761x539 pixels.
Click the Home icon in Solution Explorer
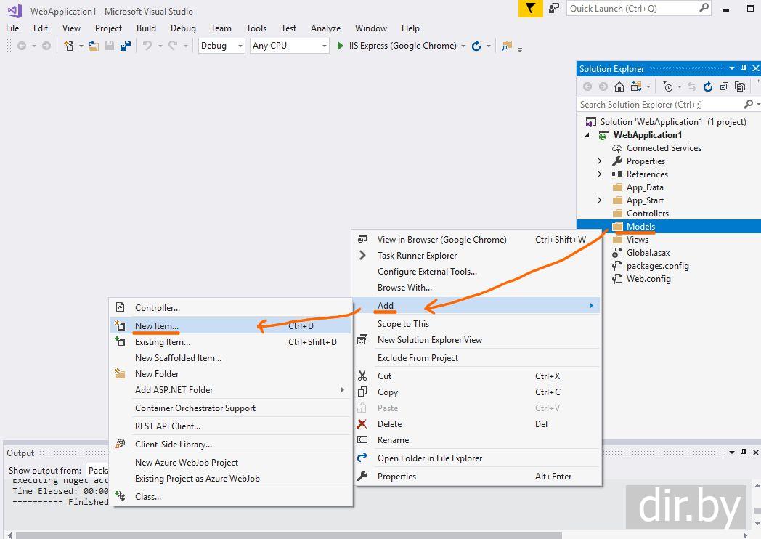pos(619,86)
